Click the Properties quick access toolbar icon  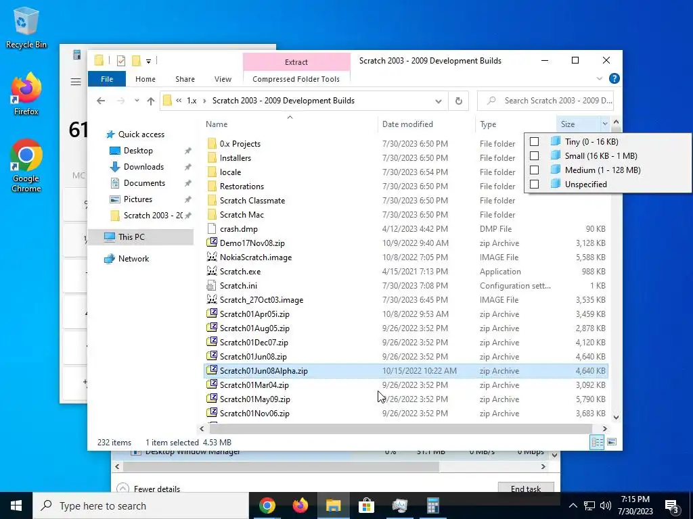(x=120, y=61)
